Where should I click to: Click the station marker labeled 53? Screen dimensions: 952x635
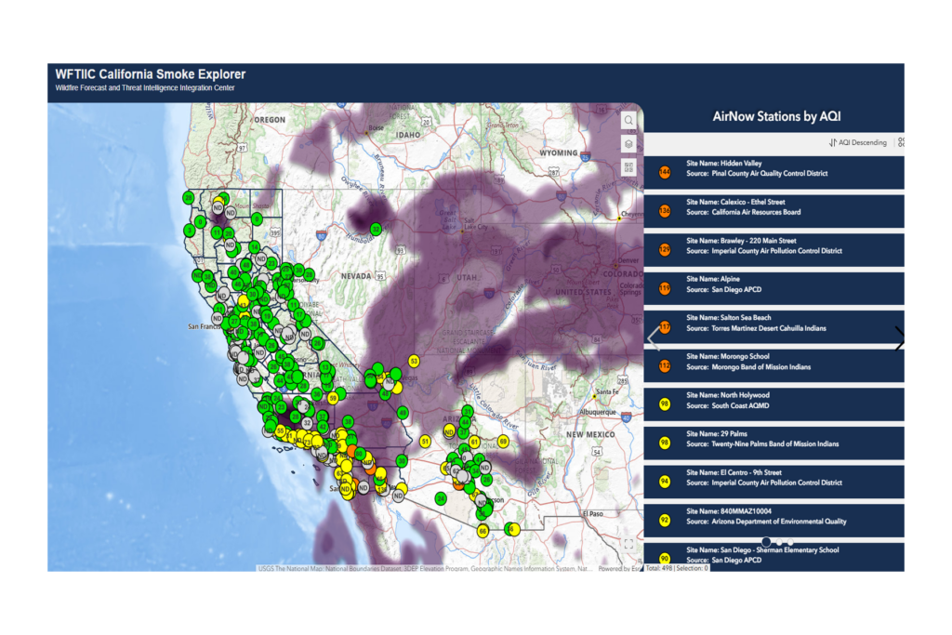[414, 361]
